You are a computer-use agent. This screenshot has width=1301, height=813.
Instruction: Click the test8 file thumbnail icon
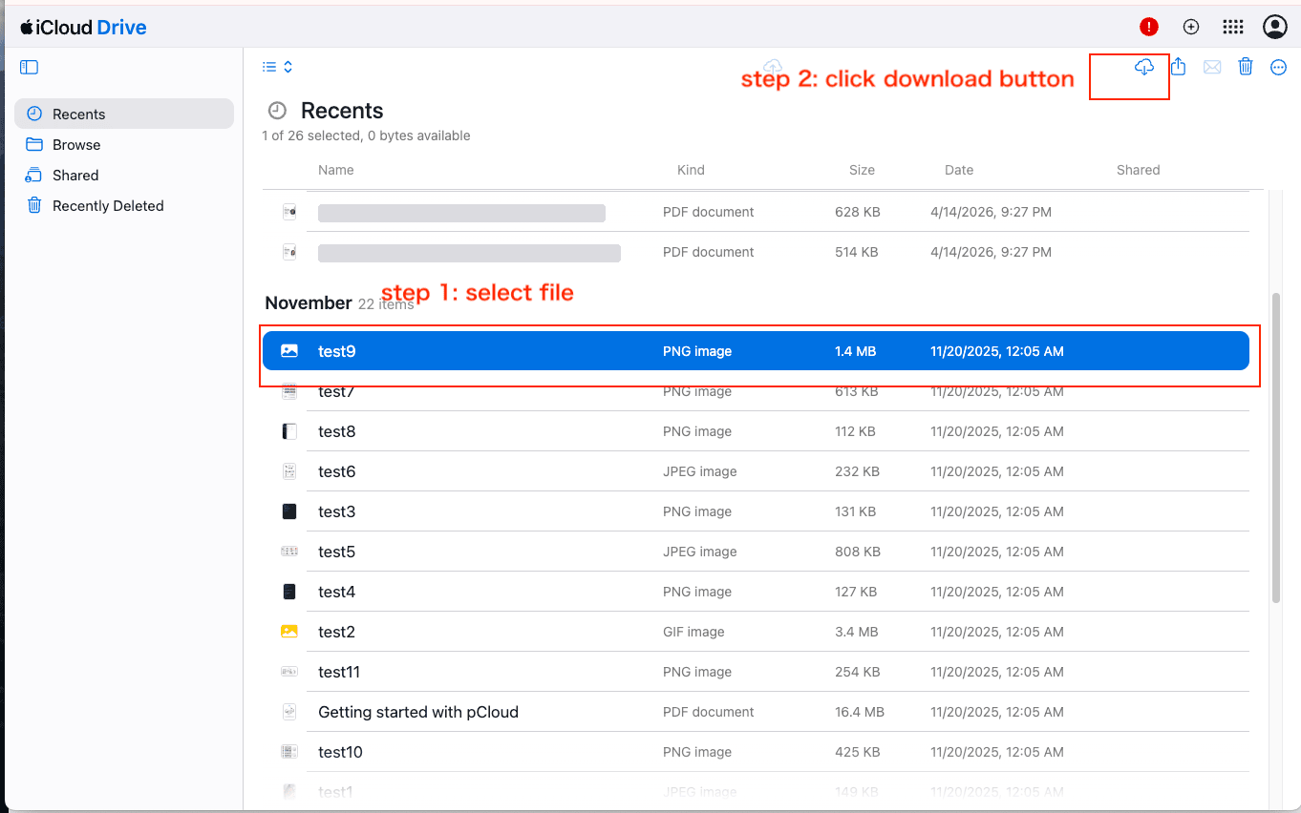coord(289,431)
